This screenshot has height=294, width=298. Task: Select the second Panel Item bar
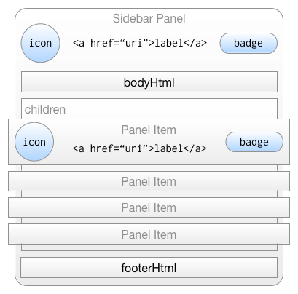[149, 181]
